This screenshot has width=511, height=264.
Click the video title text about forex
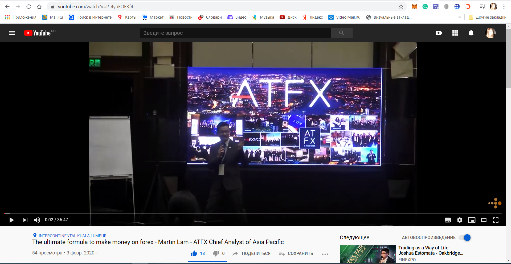(x=158, y=242)
